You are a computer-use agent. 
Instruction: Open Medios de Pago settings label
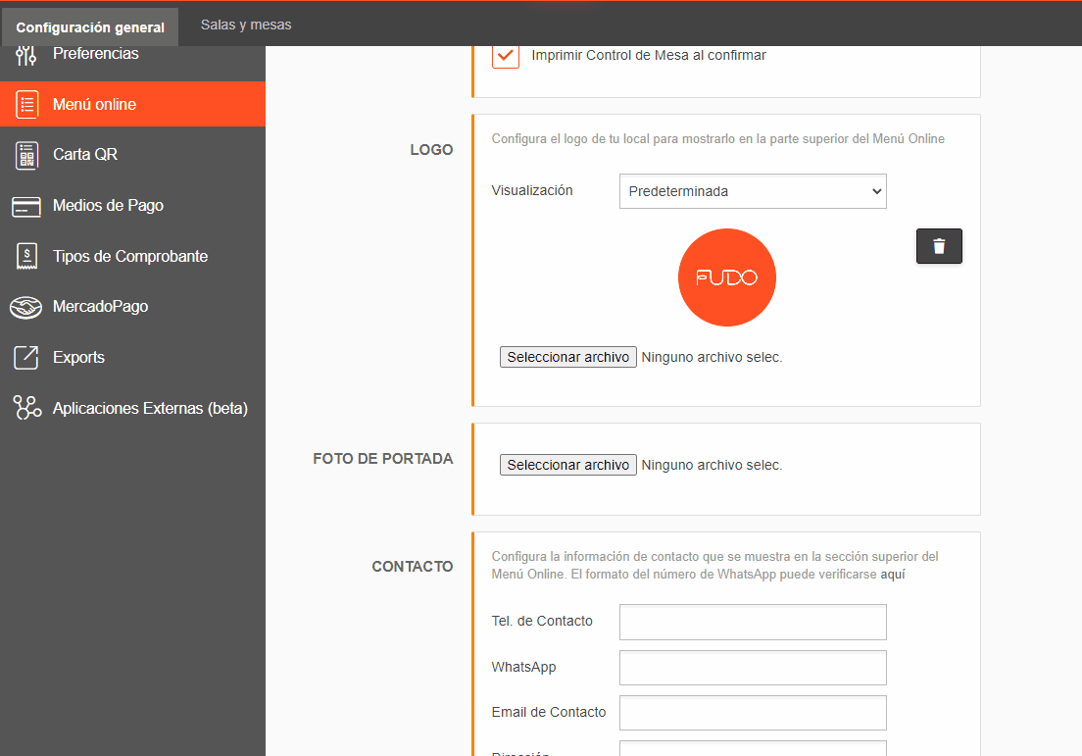(x=109, y=206)
